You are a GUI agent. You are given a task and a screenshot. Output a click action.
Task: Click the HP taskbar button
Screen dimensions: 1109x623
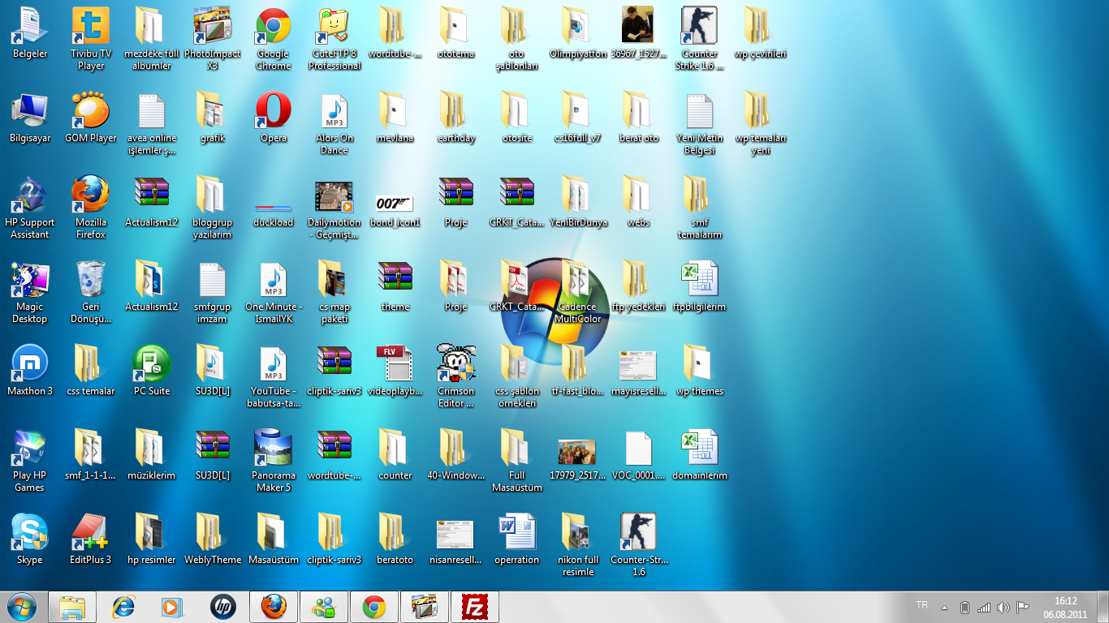pos(223,607)
